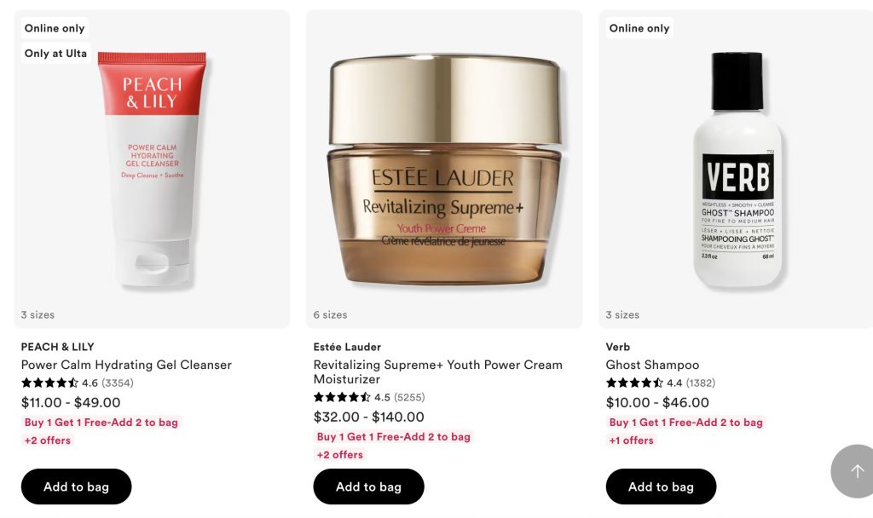Open the Ghost Shampoo title link
Screen dimensions: 873x518
pyautogui.click(x=652, y=365)
